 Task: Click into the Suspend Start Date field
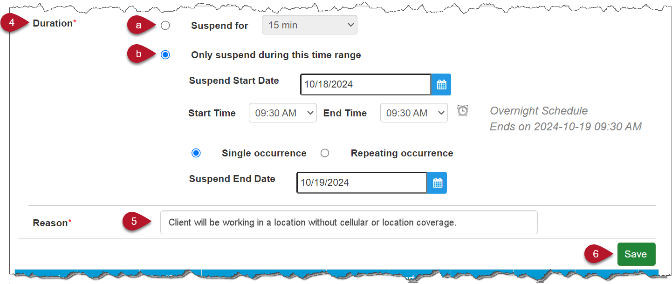coord(365,85)
